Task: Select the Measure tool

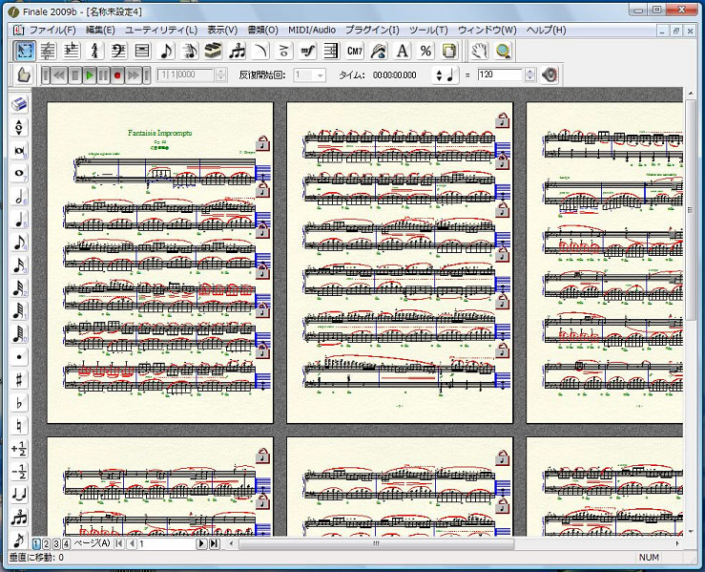Action: tap(142, 51)
